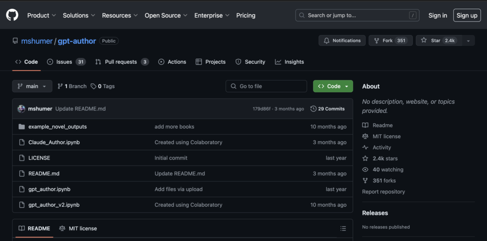Select the README tab below file list
The image size is (487, 241).
point(34,228)
